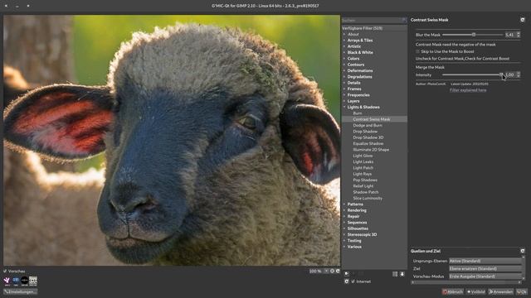Open the Filter explained here link
The image size is (531, 298).
[x=468, y=90]
